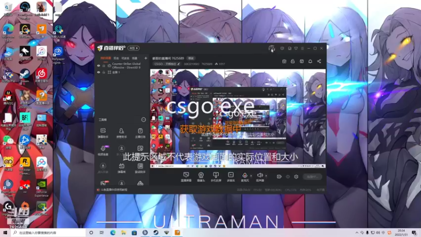Edit the CSGO category with the pencil icon
This screenshot has height=237, width=421.
178,64
